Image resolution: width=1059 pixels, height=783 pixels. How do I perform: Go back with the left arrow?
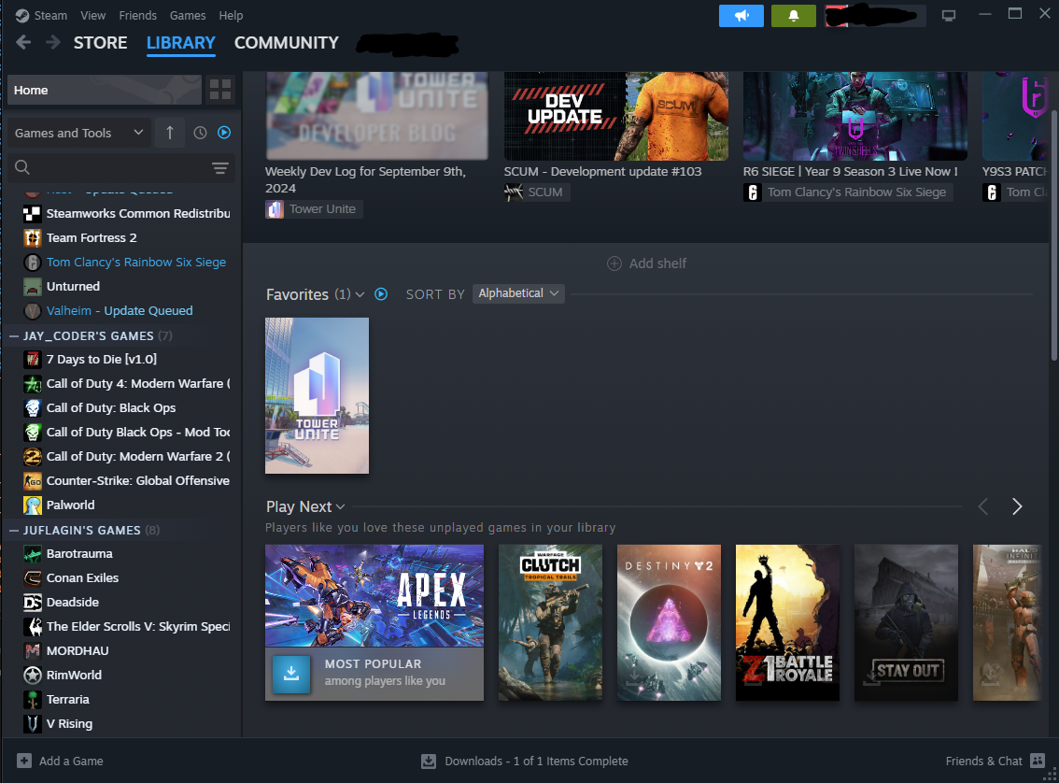[23, 43]
